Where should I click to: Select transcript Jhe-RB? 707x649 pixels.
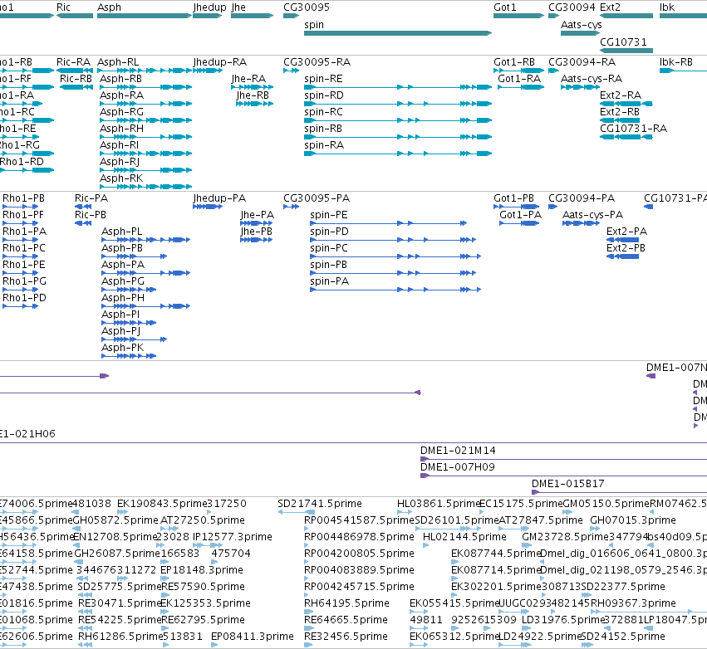pos(255,104)
